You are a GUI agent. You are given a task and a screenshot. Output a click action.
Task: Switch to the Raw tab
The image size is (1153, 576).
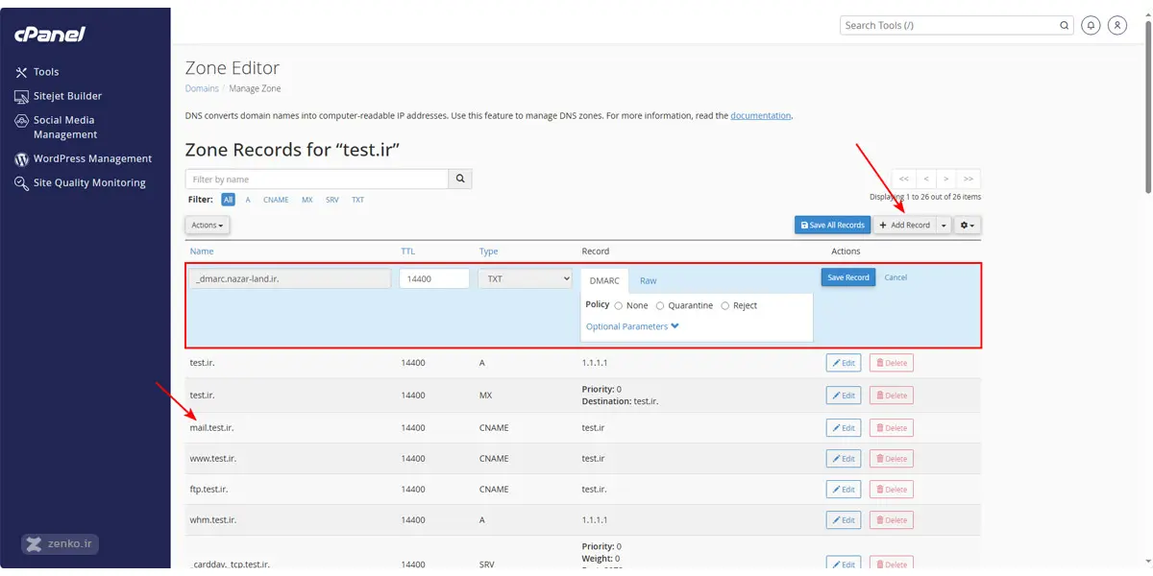click(649, 280)
